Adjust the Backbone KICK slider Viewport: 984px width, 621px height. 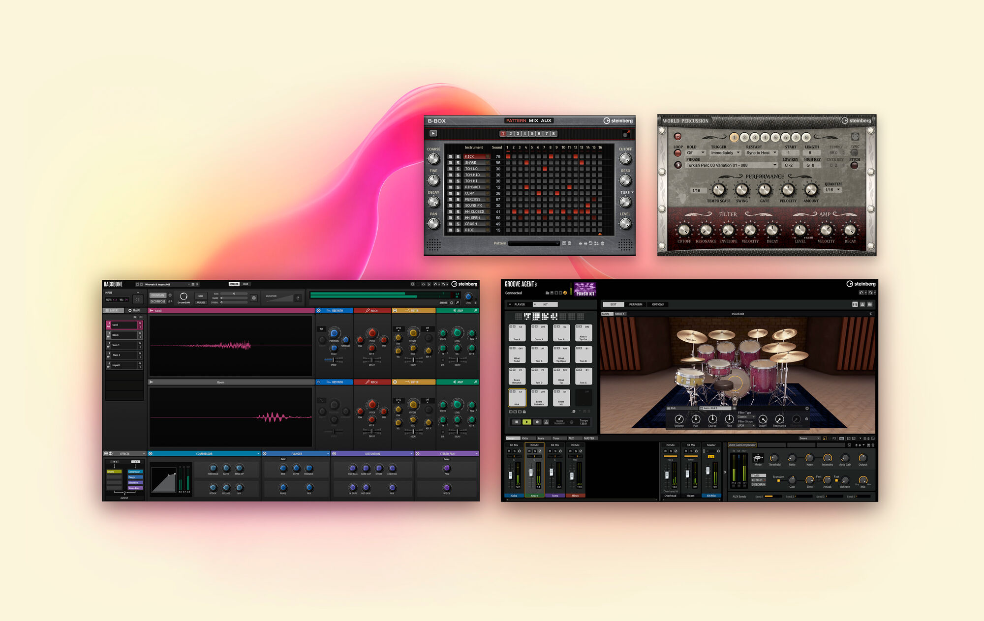[234, 294]
